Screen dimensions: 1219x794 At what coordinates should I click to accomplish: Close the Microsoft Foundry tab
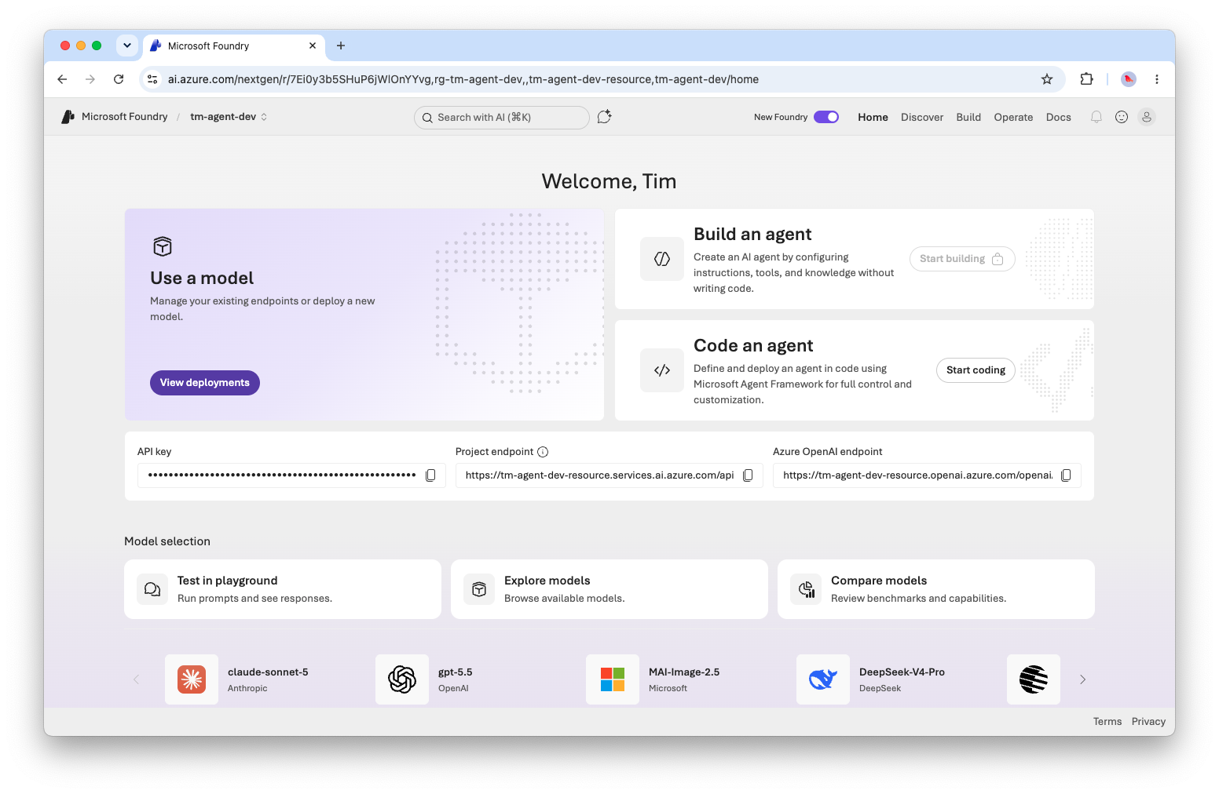pos(313,46)
